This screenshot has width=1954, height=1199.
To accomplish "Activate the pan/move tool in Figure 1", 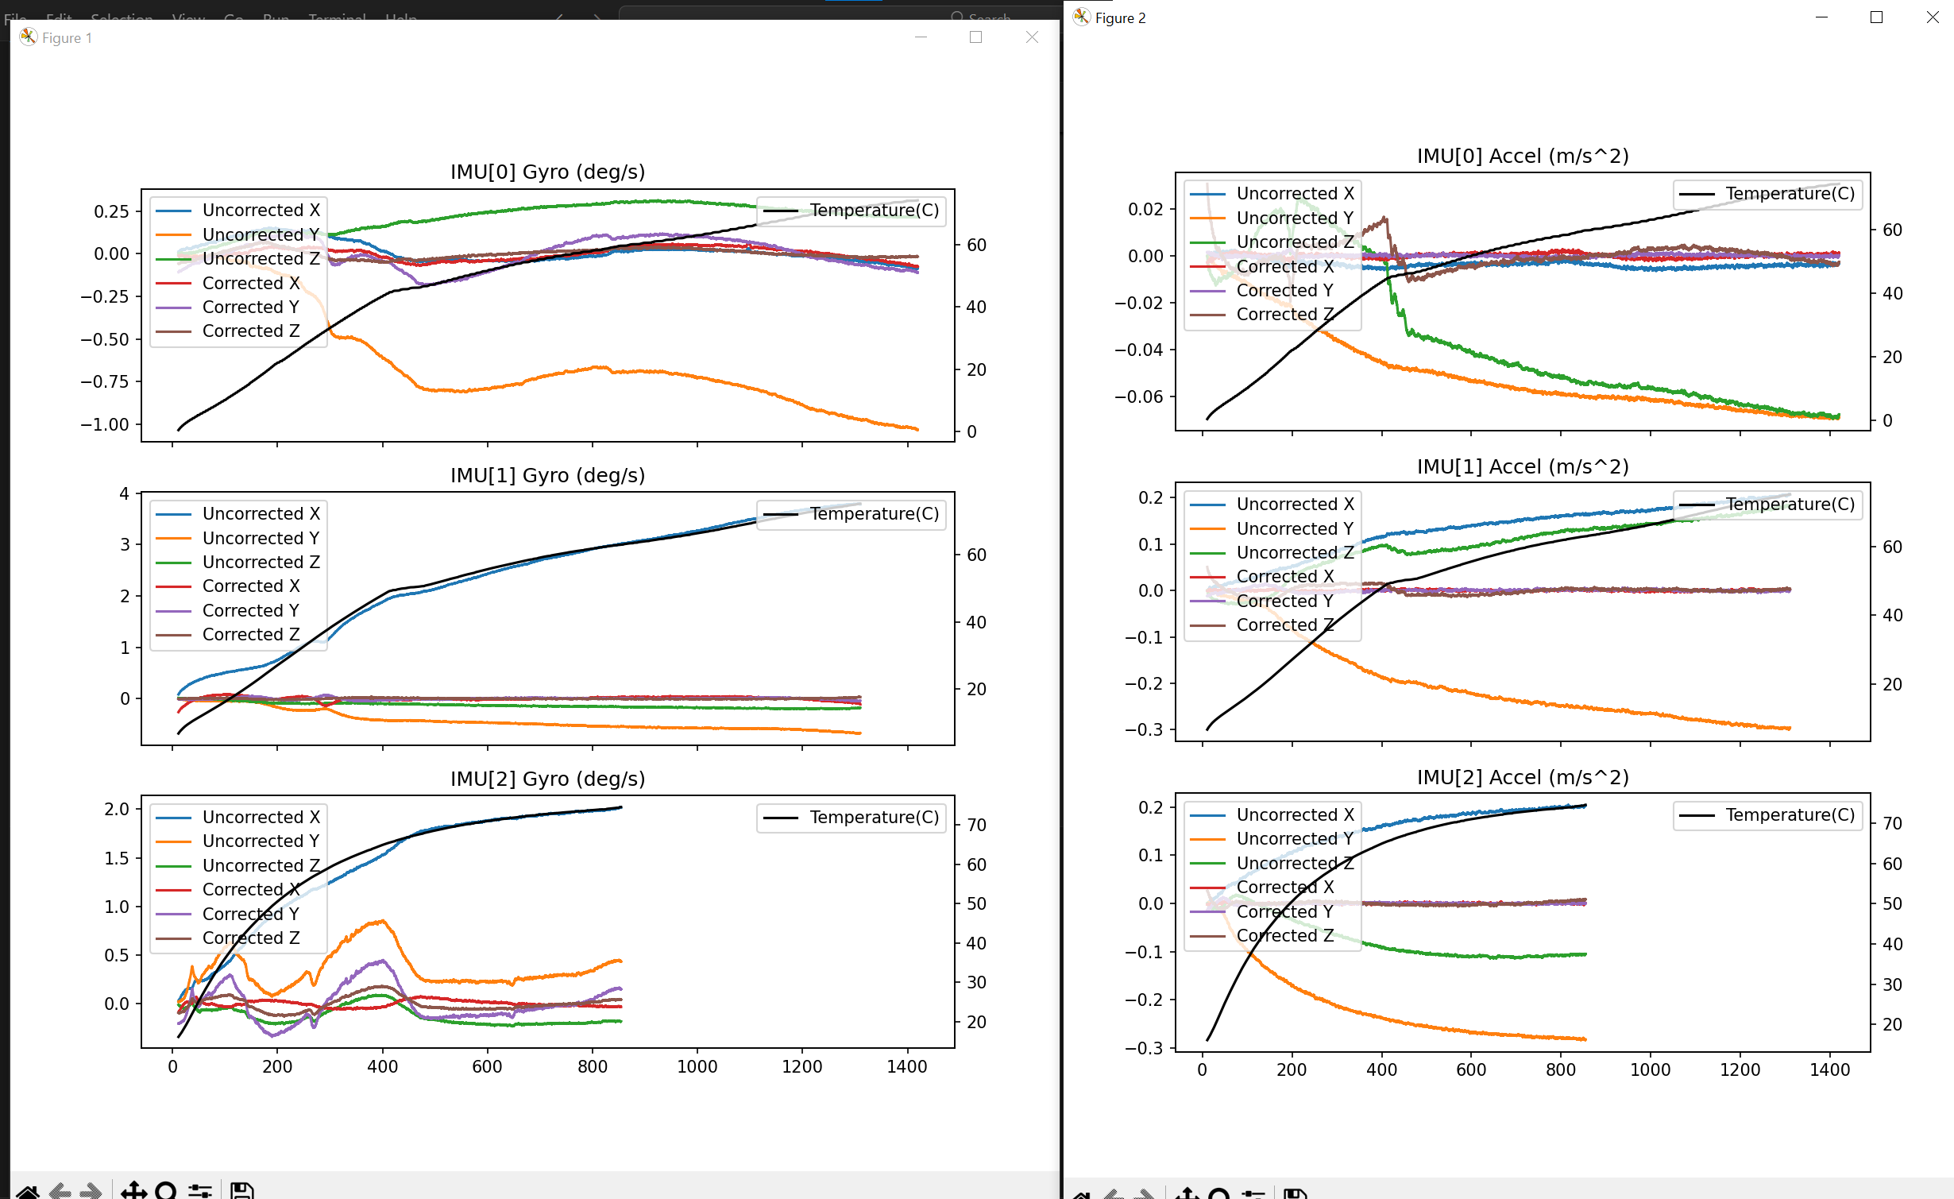I will click(x=133, y=1190).
